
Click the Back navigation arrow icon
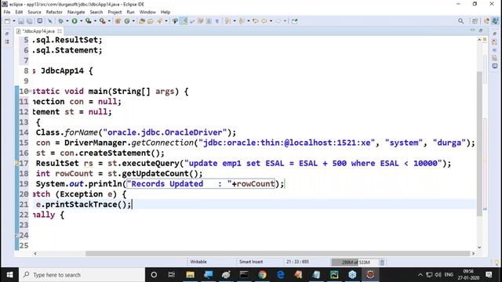[264, 21]
